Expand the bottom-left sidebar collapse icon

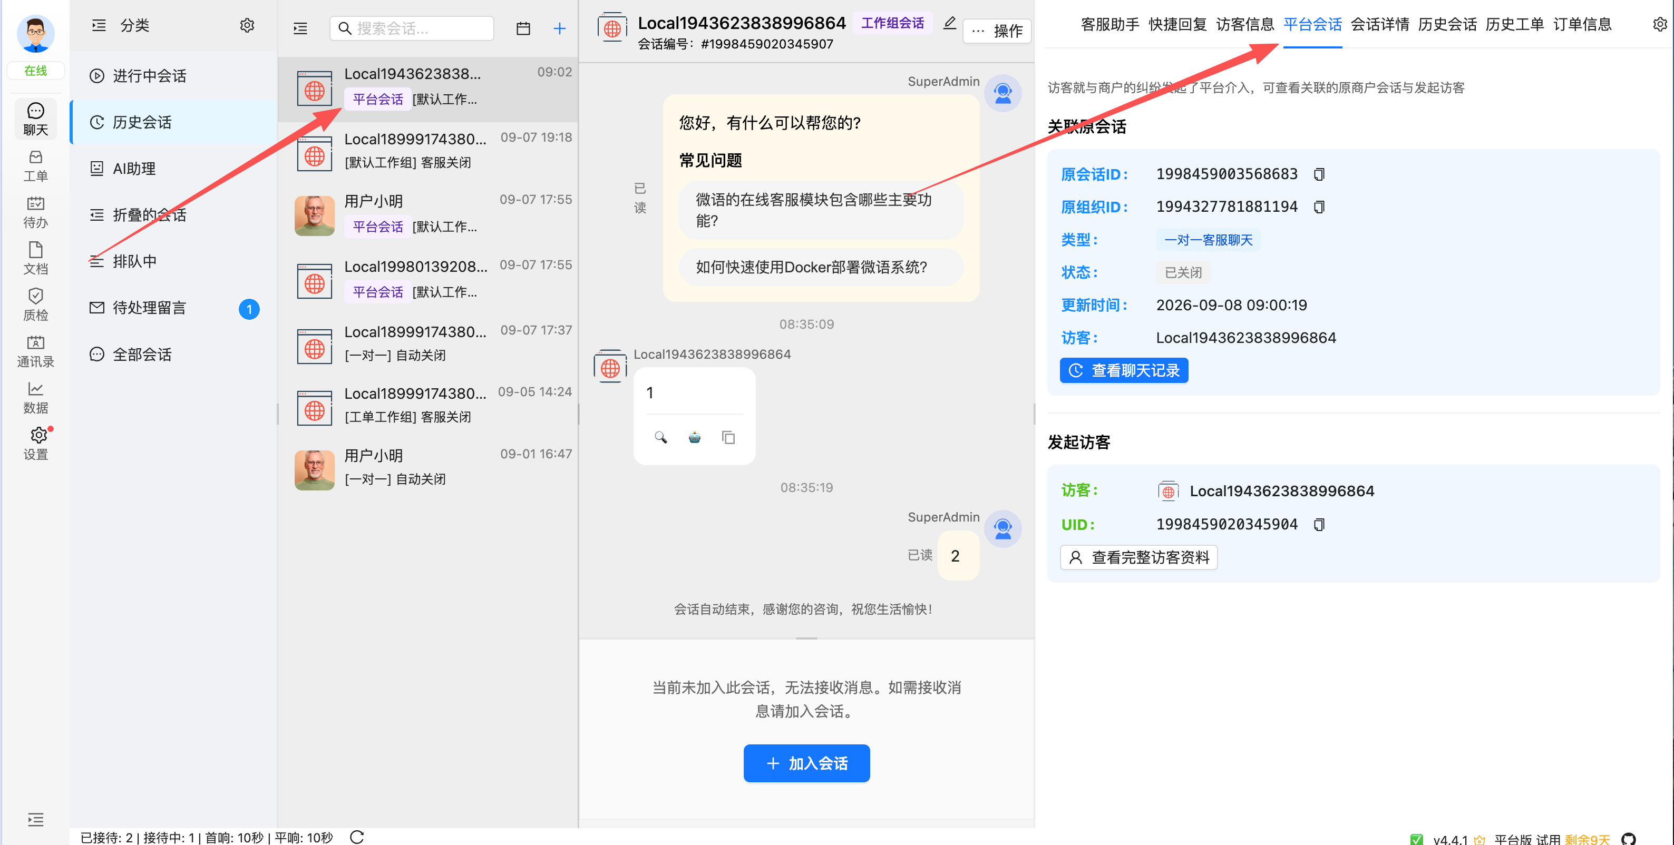36,820
